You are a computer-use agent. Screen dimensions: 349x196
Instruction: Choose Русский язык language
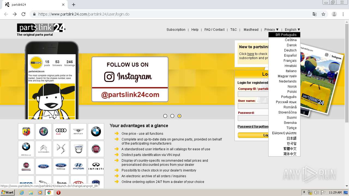coord(284,102)
